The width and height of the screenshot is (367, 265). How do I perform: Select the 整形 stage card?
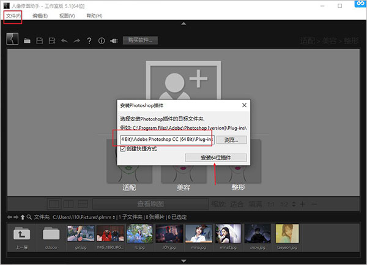[238, 174]
